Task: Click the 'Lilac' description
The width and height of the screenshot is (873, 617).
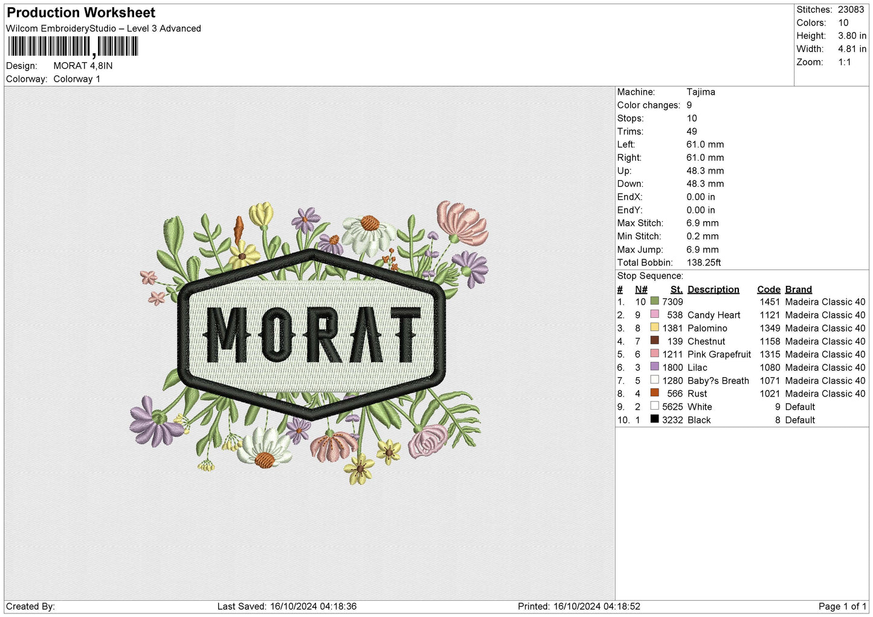Action: click(x=697, y=367)
